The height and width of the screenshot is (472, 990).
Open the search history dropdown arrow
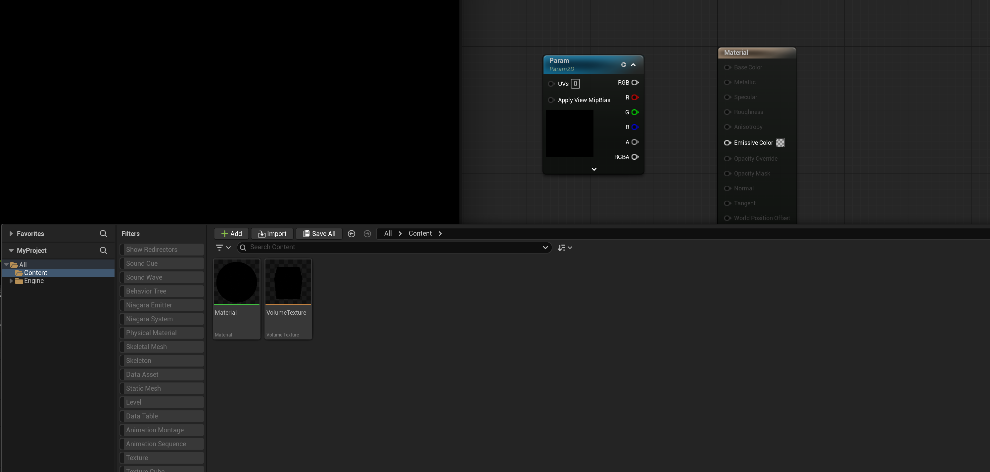tap(545, 248)
